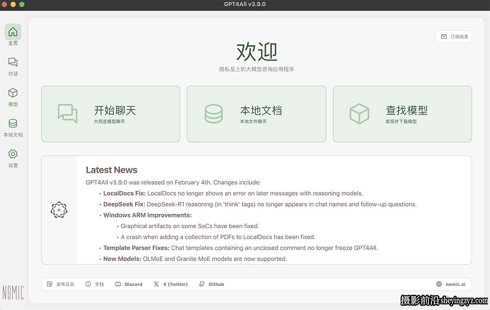Close the window with red button
The image size is (490, 310).
(x=4, y=4)
